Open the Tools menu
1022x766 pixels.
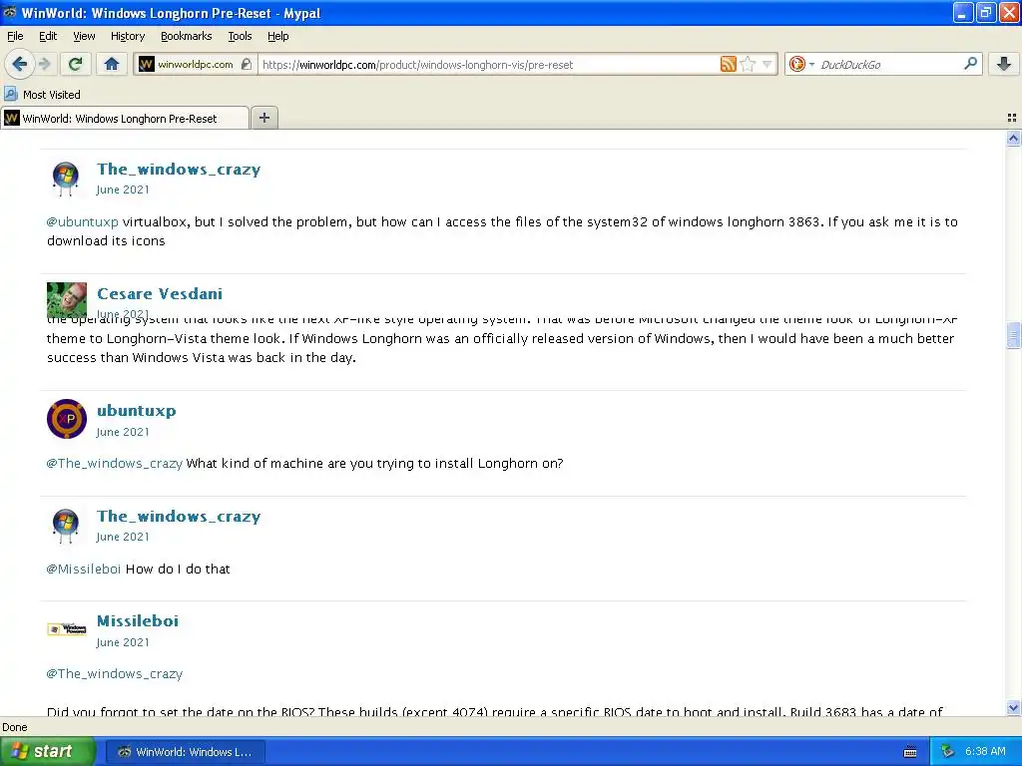240,36
